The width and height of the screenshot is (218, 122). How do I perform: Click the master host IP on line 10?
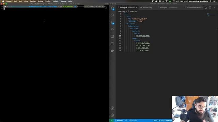(143, 36)
